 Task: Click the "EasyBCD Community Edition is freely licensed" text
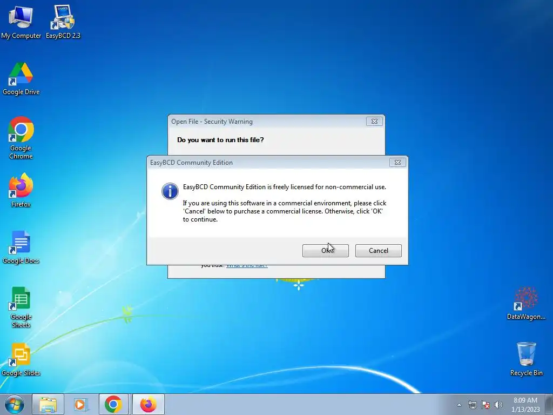[x=284, y=187]
